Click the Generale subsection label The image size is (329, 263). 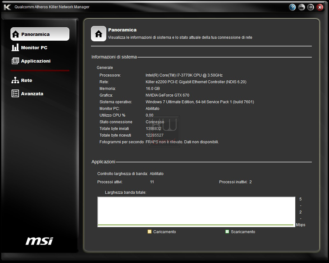[x=105, y=68]
